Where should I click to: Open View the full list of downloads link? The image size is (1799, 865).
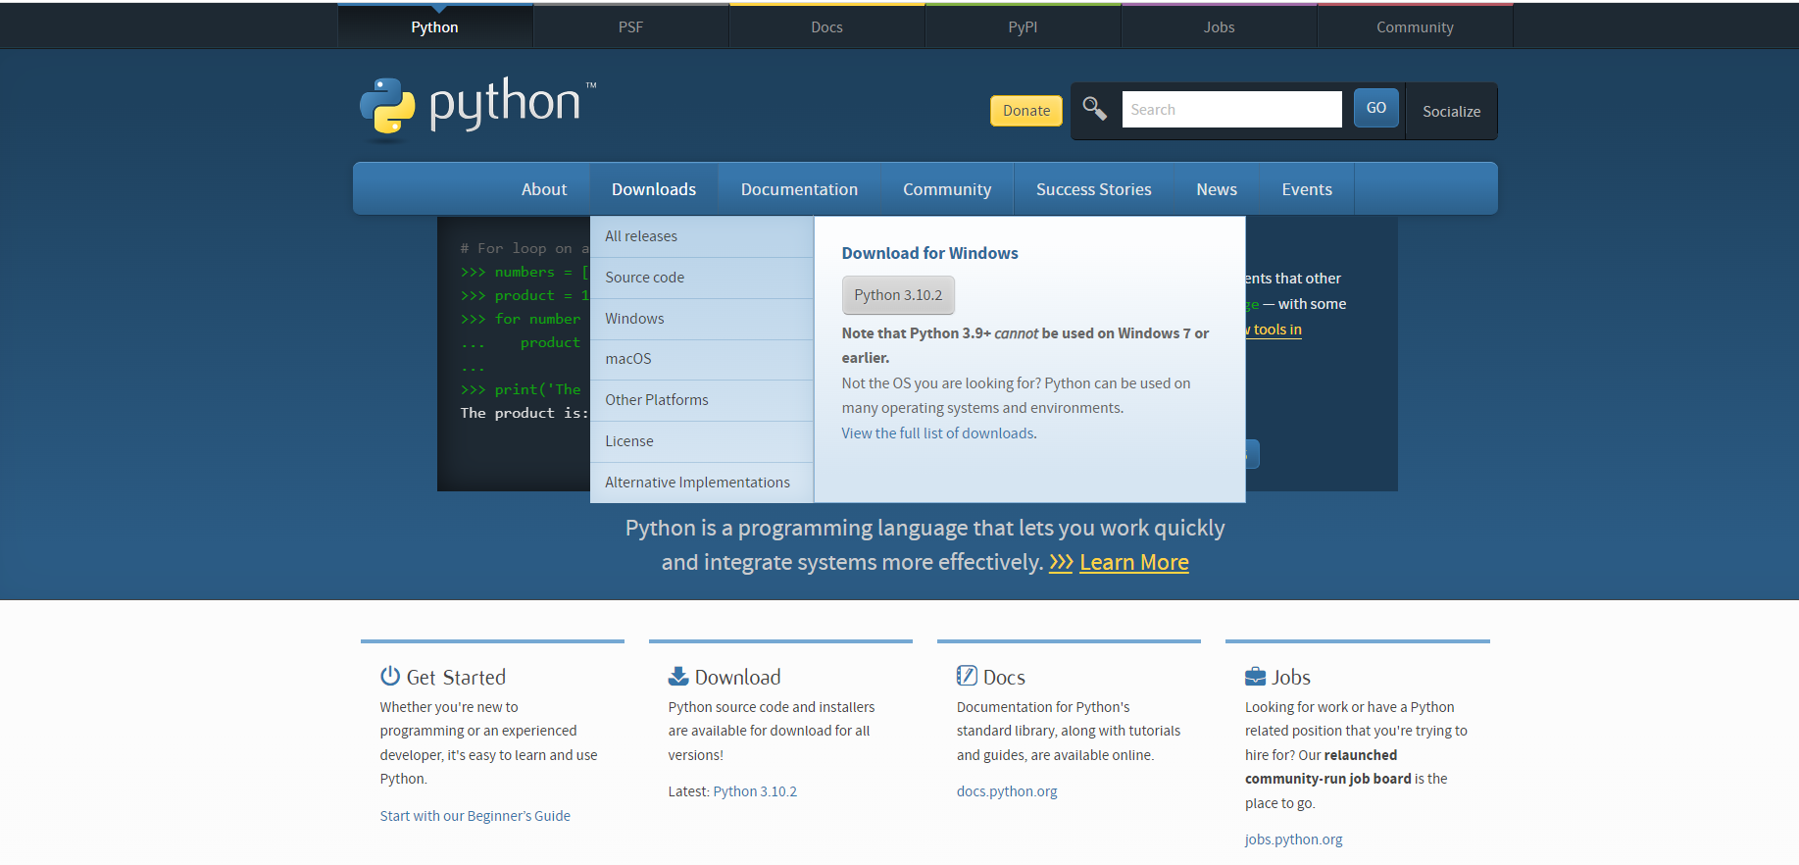coord(937,433)
